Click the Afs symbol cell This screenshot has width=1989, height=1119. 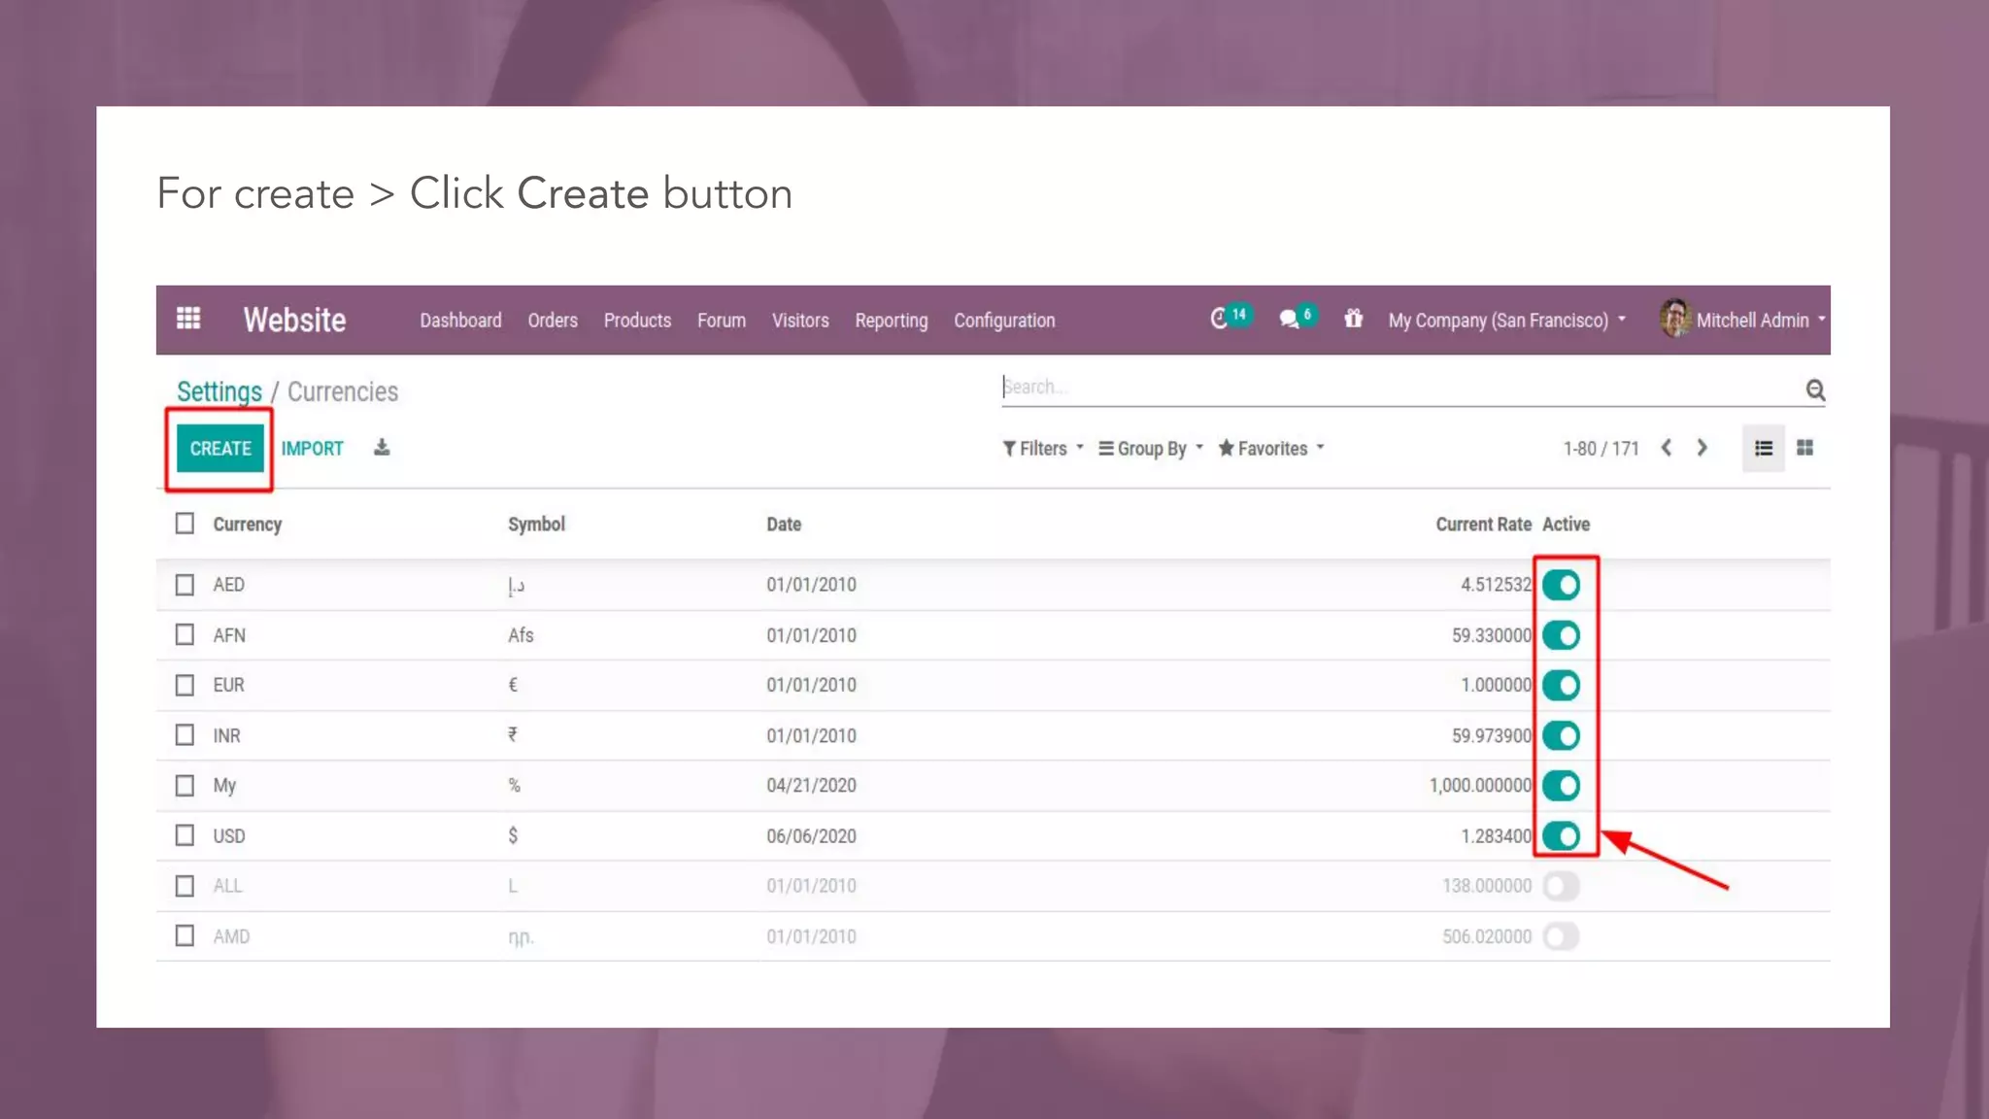521,635
